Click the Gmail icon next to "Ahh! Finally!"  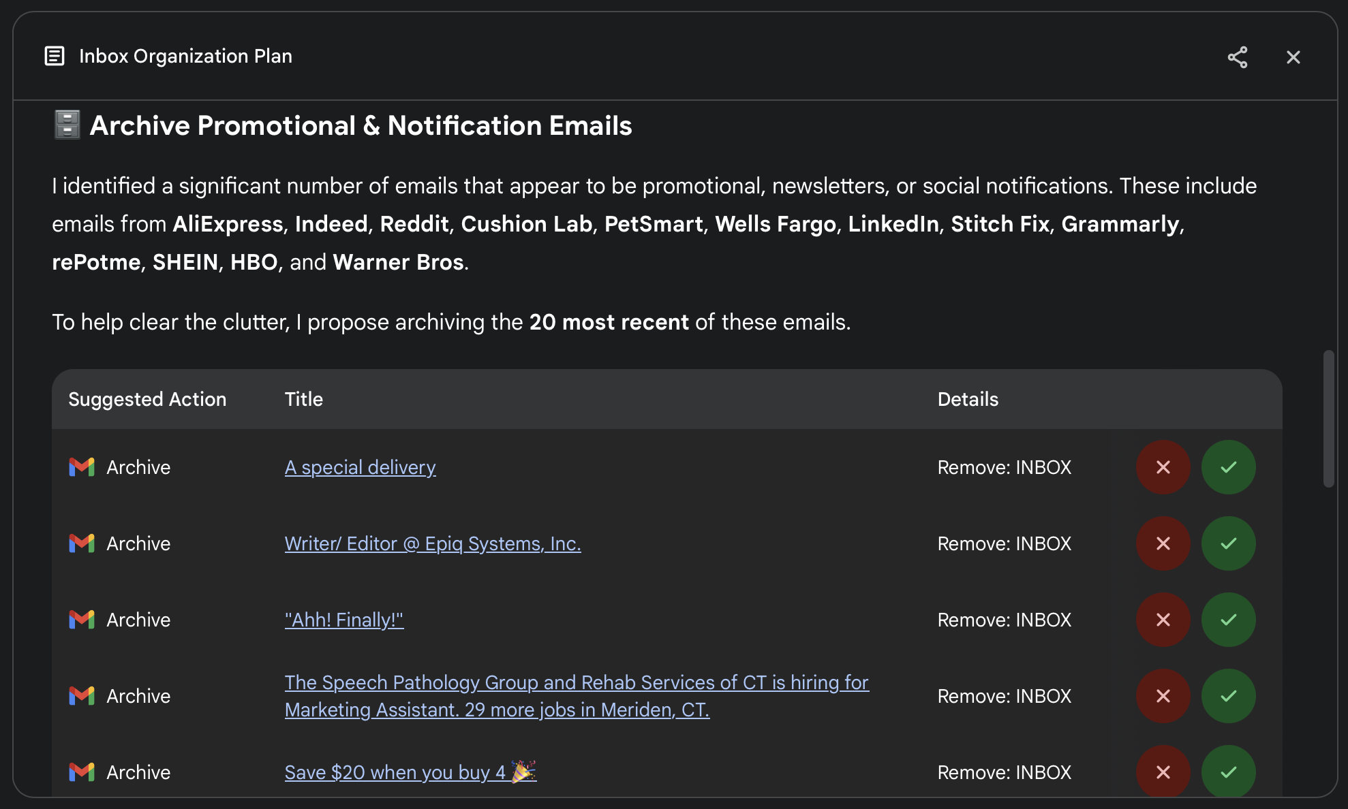coord(81,620)
